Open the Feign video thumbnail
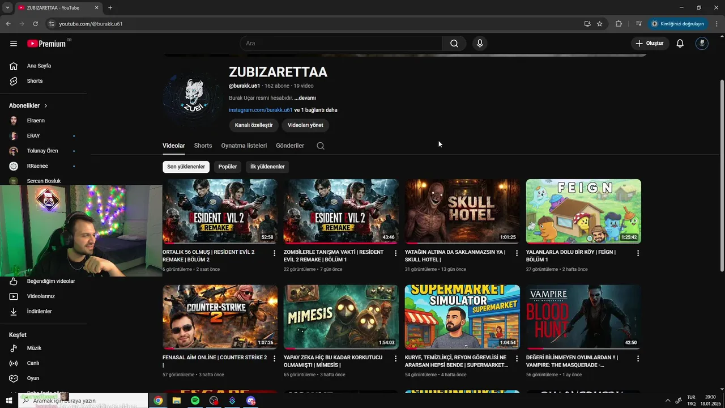725x408 pixels. pos(583,211)
